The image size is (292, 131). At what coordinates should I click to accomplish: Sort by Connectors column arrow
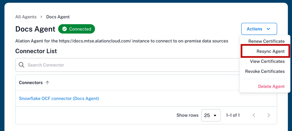pos(47,83)
